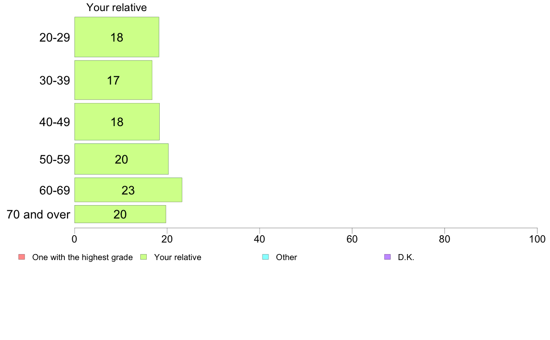The width and height of the screenshot is (550, 340).
Task: Click the 'Your relative' chart title
Action: 117,7
